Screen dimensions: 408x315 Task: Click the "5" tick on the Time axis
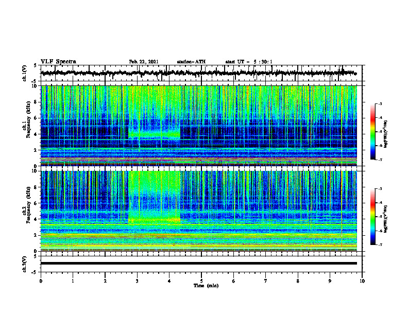201,281
